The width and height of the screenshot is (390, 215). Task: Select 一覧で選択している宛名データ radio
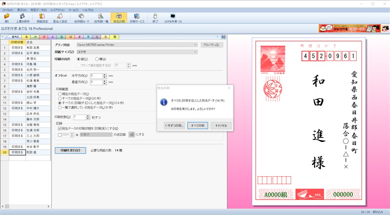coord(60,107)
